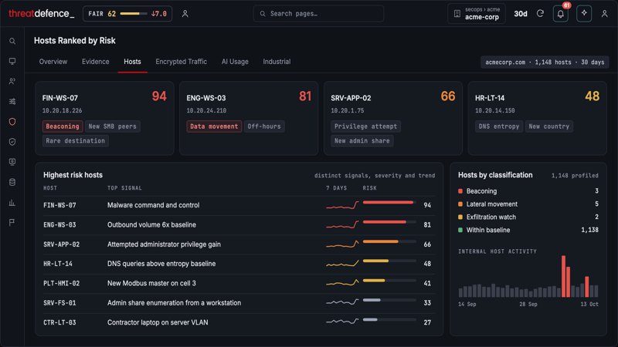Open the sliders settings icon in sidebar
Viewport: 618px width, 347px height.
12,102
